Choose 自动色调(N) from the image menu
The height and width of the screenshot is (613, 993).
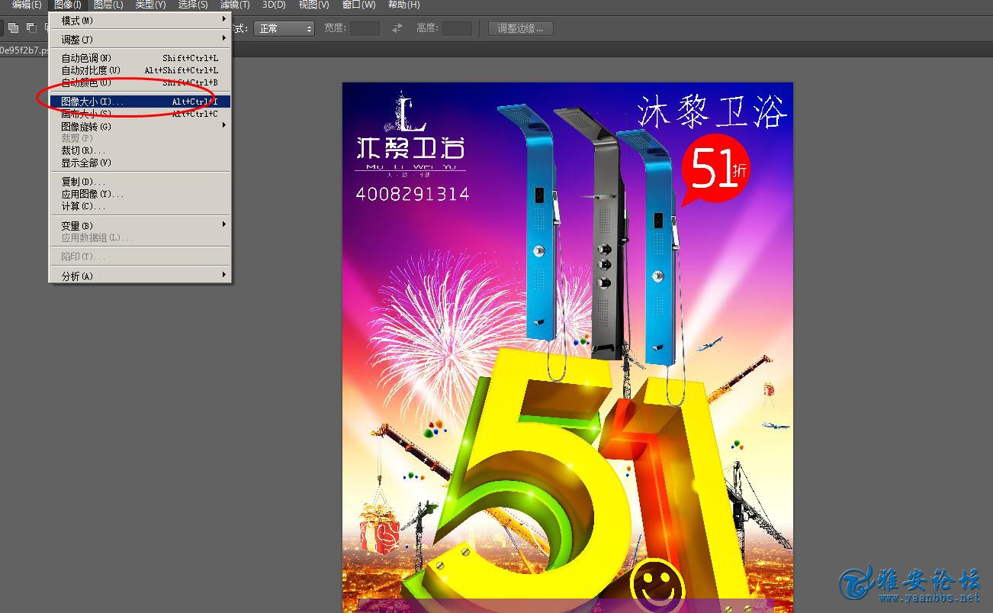[140, 58]
